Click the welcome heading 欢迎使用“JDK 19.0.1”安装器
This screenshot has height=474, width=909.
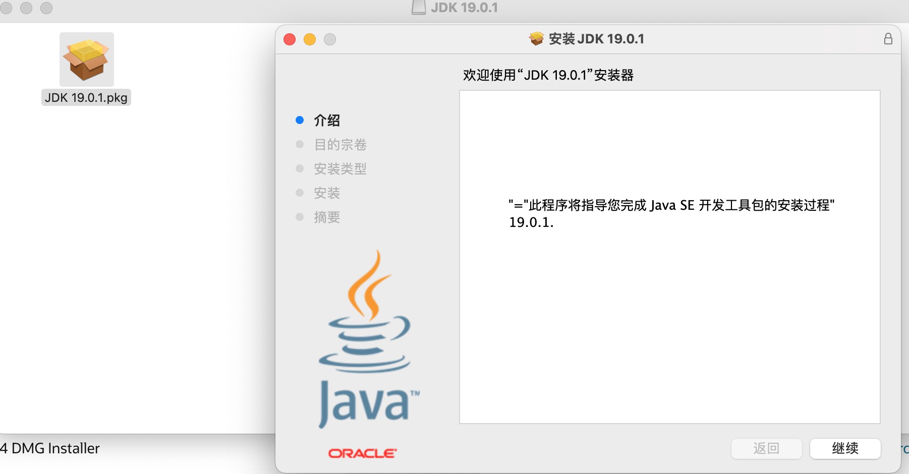pos(548,75)
